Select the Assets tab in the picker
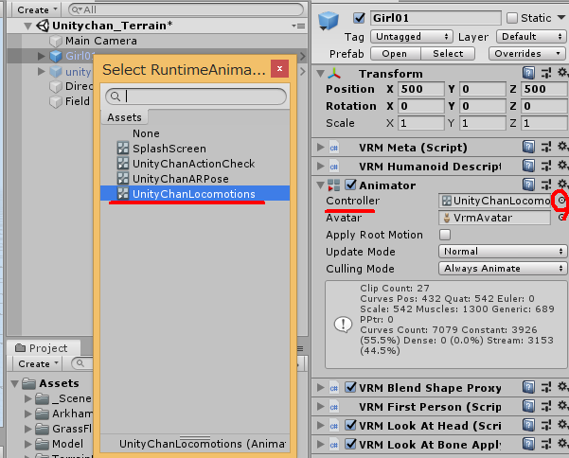 click(124, 117)
